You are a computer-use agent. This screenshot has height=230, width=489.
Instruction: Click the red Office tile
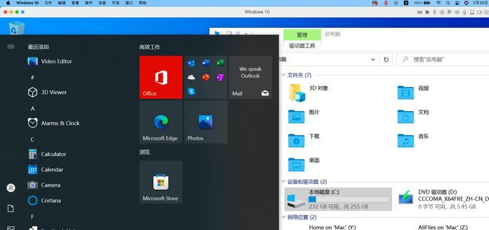coord(161,77)
